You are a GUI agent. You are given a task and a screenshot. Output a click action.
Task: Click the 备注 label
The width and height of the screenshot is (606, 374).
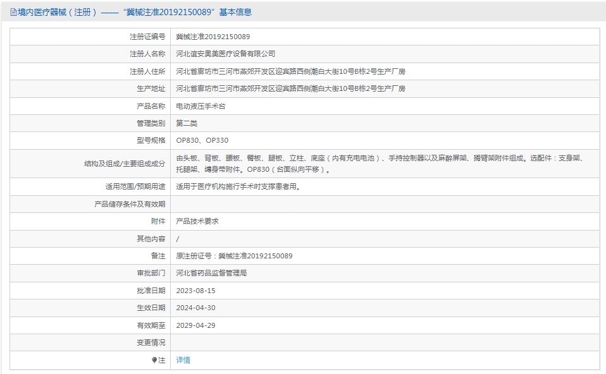coord(158,256)
